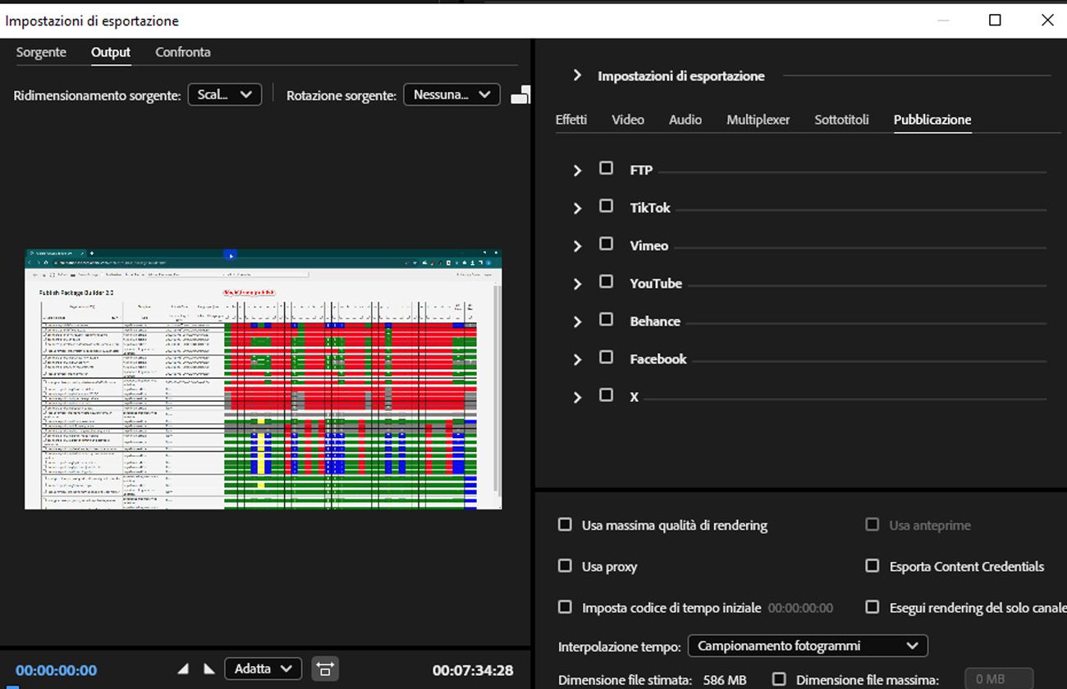
Task: Click the blue 00:00:00:00 timecode field
Action: coord(56,669)
